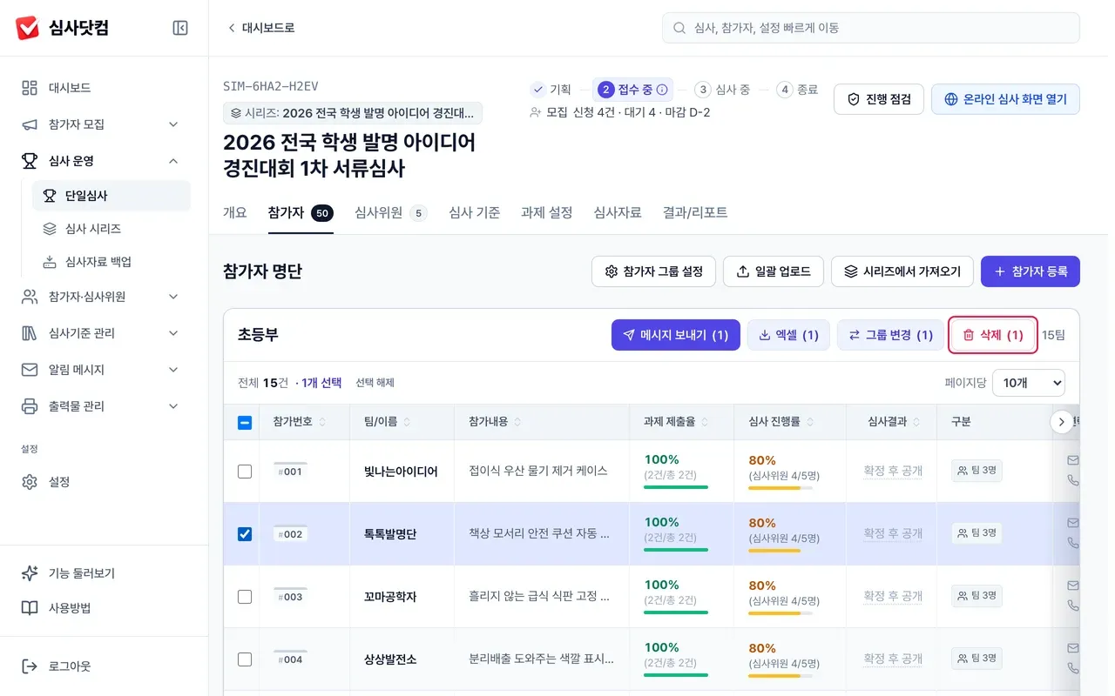The height and width of the screenshot is (696, 1115).
Task: Sort by 참가번호 column sort icon
Action: [x=322, y=422]
